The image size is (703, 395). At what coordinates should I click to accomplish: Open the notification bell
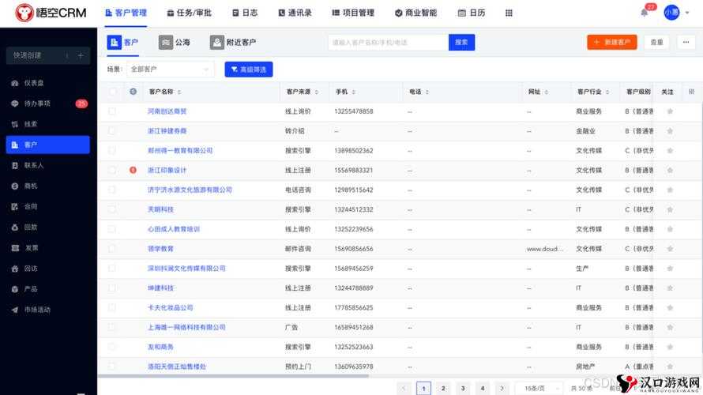coord(645,13)
